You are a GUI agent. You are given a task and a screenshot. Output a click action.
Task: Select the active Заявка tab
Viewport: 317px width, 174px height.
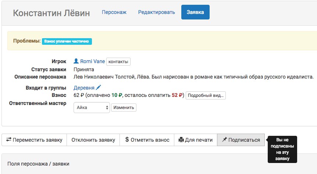pyautogui.click(x=195, y=12)
